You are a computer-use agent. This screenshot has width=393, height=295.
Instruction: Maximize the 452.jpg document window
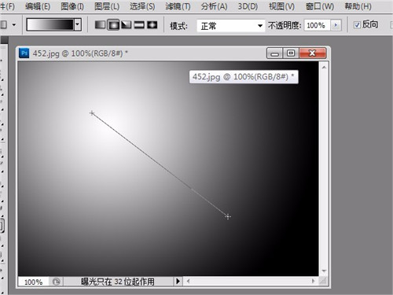point(291,53)
